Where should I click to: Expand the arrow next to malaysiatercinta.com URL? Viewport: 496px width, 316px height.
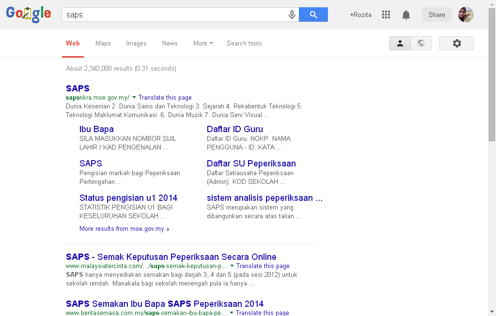[x=232, y=266]
